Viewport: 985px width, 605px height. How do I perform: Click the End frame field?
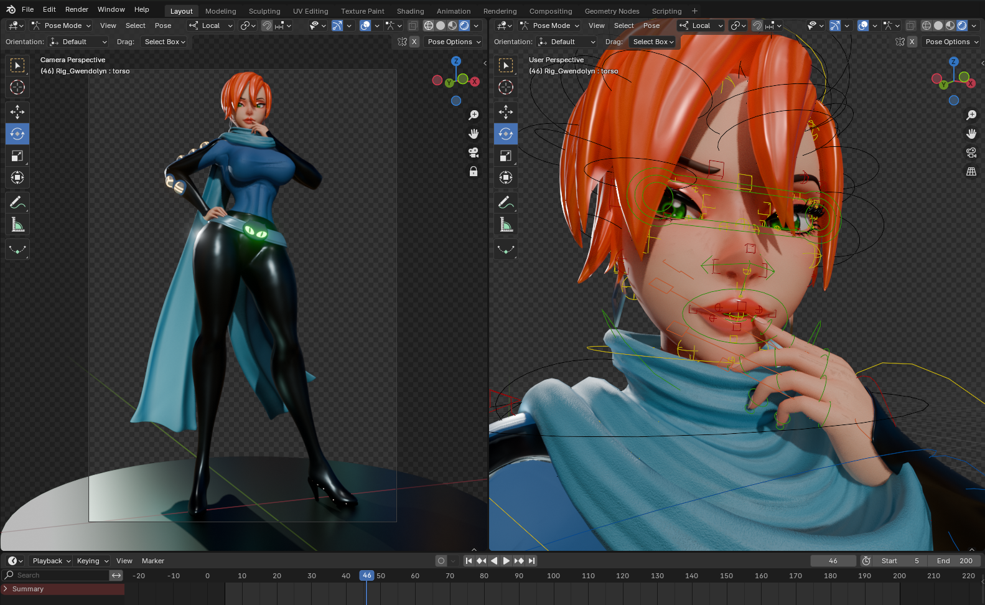coord(955,561)
